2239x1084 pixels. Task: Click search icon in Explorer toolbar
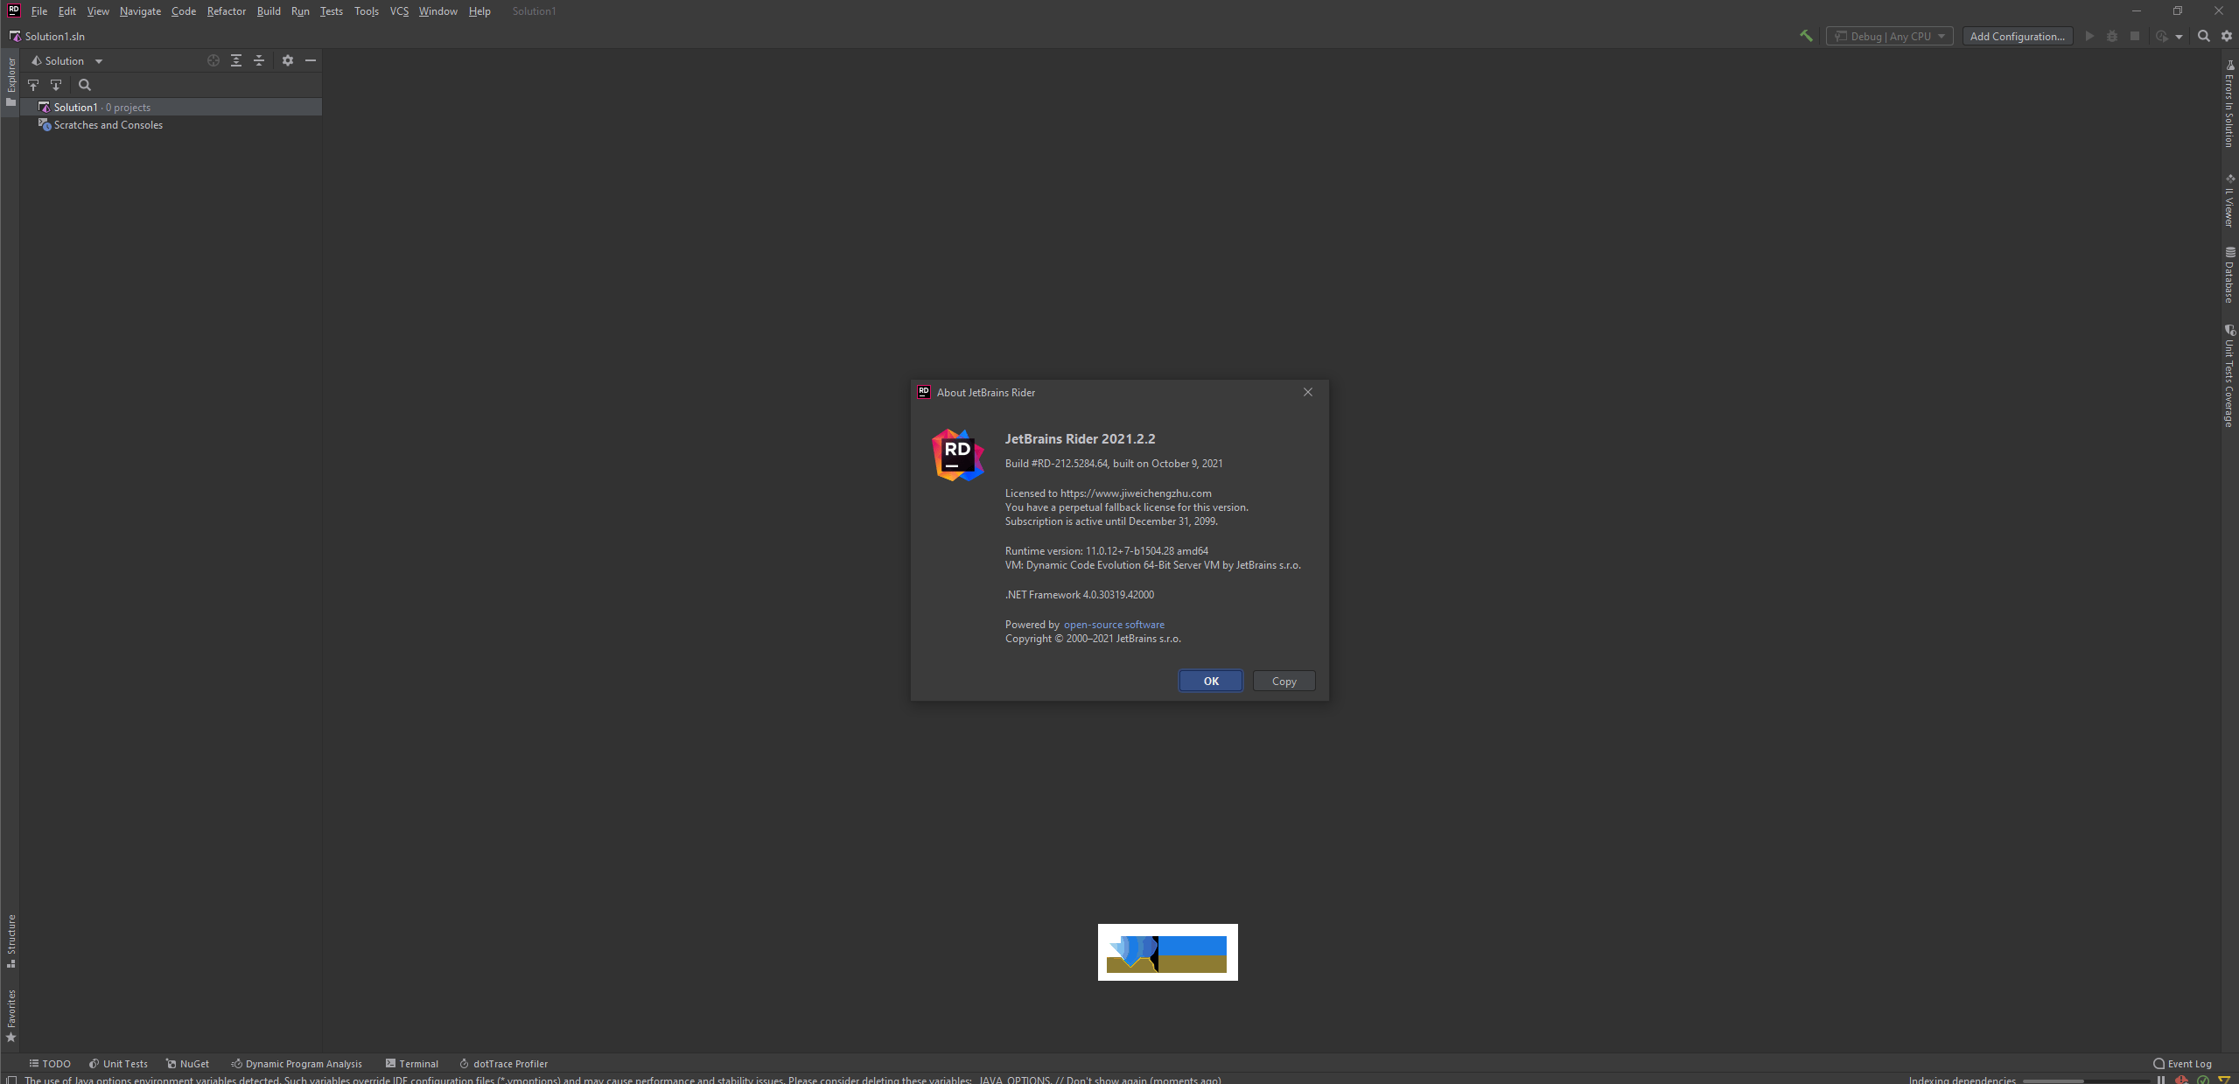click(85, 85)
